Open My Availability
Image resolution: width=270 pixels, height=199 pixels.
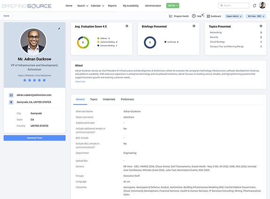tap(131, 6)
